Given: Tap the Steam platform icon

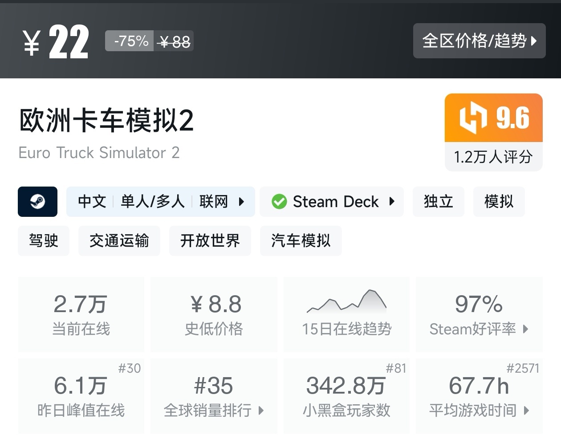Looking at the screenshot, I should point(37,202).
